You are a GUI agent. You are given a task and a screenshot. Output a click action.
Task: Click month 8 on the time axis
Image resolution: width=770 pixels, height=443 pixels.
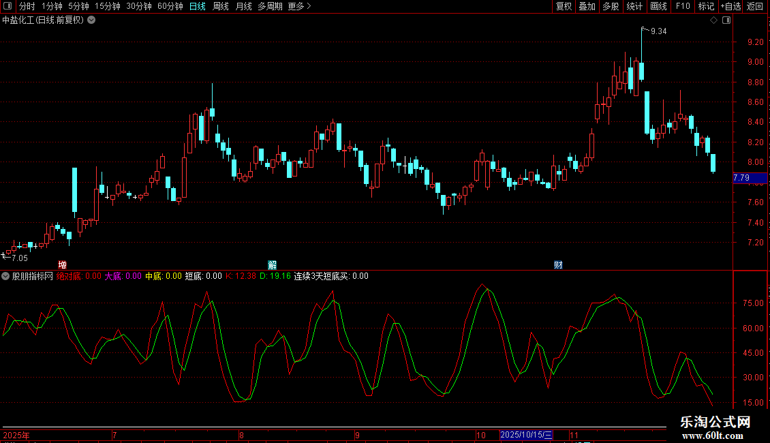pos(241,435)
